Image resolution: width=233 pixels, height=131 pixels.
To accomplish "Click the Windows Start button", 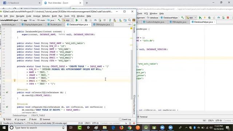I will [4, 128].
